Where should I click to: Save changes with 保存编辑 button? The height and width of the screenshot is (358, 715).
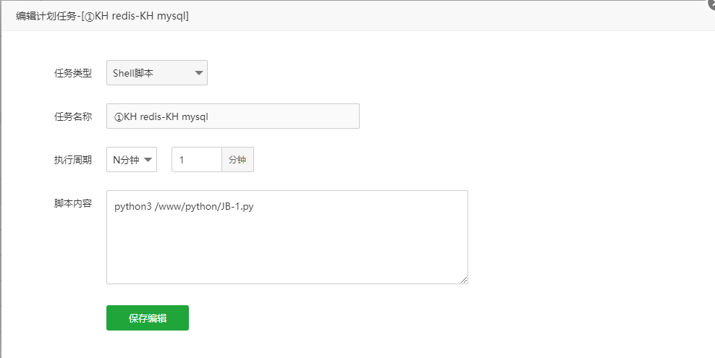point(148,318)
